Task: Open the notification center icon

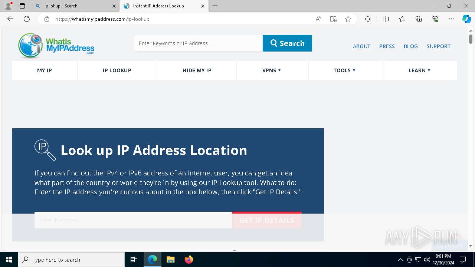Action: click(463, 260)
